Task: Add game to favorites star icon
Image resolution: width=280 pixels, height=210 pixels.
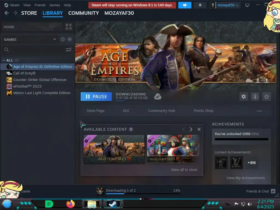Action: click(x=266, y=97)
